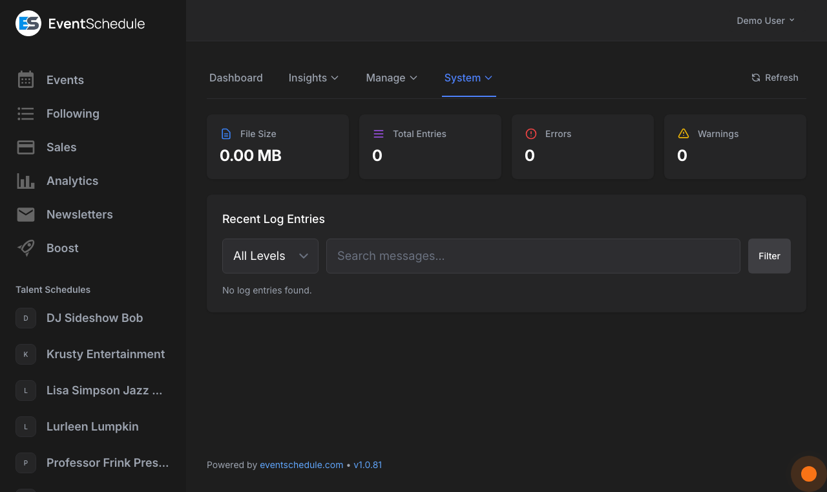
Task: Select the Boost rocket icon
Action: [26, 248]
